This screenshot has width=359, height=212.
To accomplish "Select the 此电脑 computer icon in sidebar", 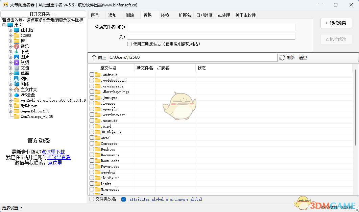I will pyautogui.click(x=17, y=30).
